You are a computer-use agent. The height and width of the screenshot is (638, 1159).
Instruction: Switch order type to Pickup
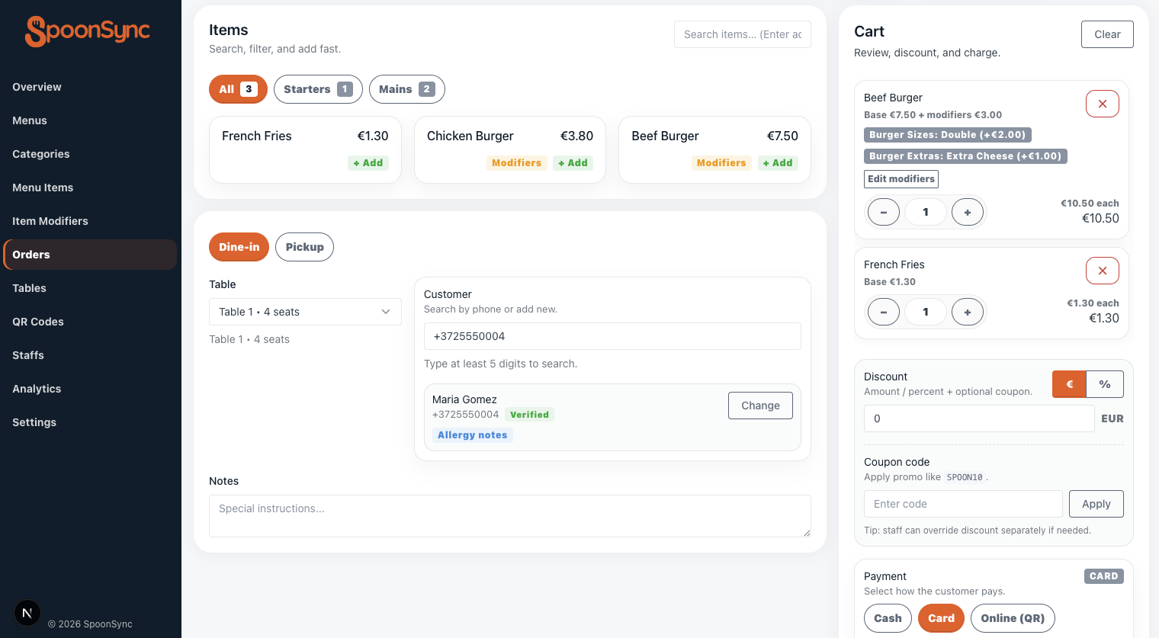pyautogui.click(x=304, y=246)
